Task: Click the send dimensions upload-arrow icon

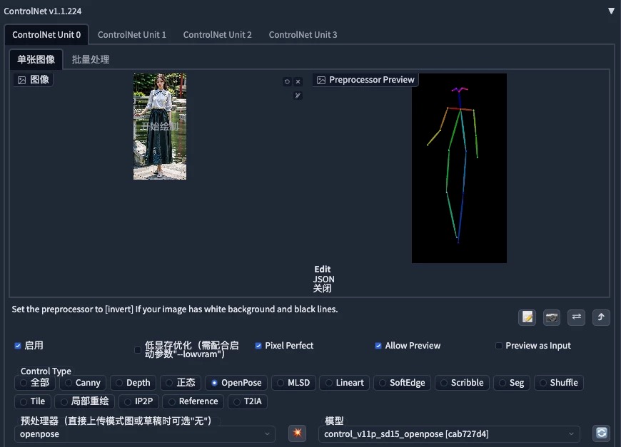Action: click(x=600, y=317)
